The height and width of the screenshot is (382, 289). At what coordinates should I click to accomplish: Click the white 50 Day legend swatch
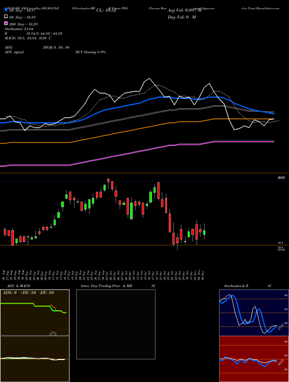pyautogui.click(x=6, y=17)
